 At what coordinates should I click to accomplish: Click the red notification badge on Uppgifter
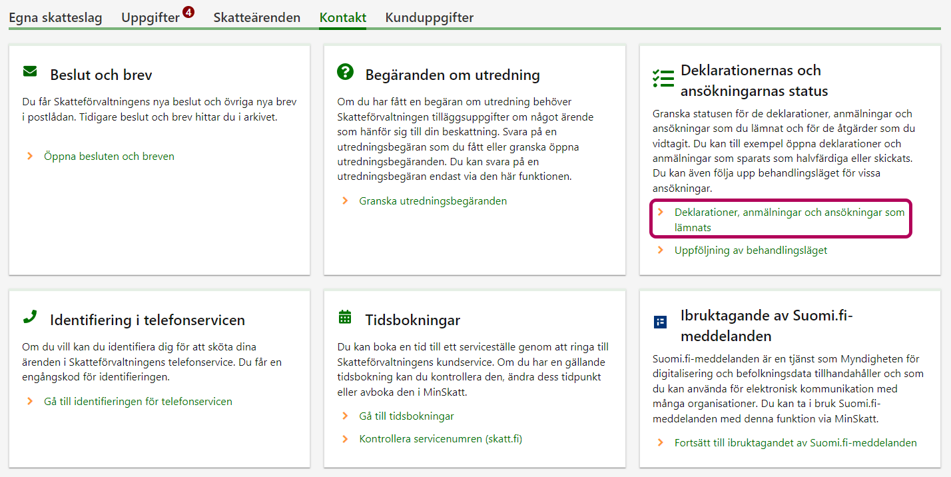coord(188,11)
